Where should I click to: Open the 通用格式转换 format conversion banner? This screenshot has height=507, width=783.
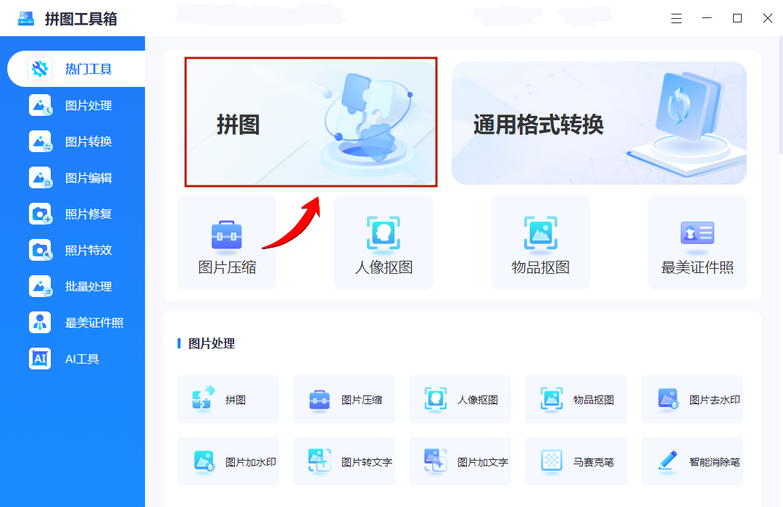598,122
